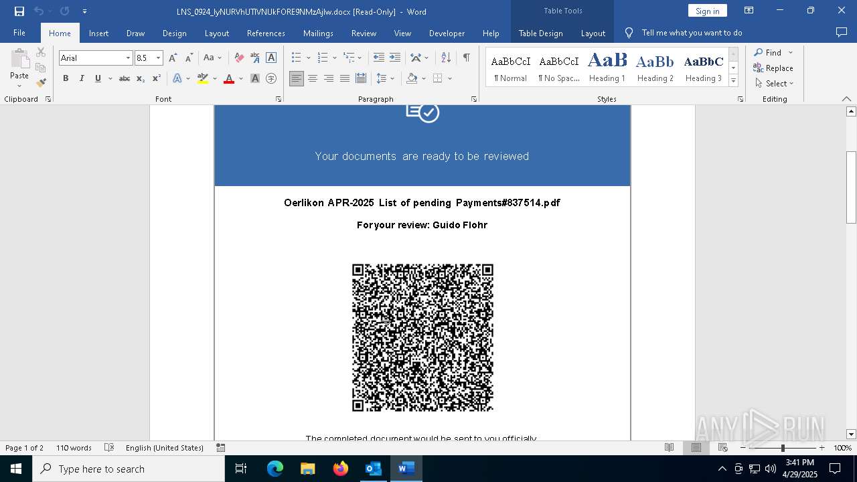Set Align Left paragraph alignment
This screenshot has width=857, height=482.
297,79
